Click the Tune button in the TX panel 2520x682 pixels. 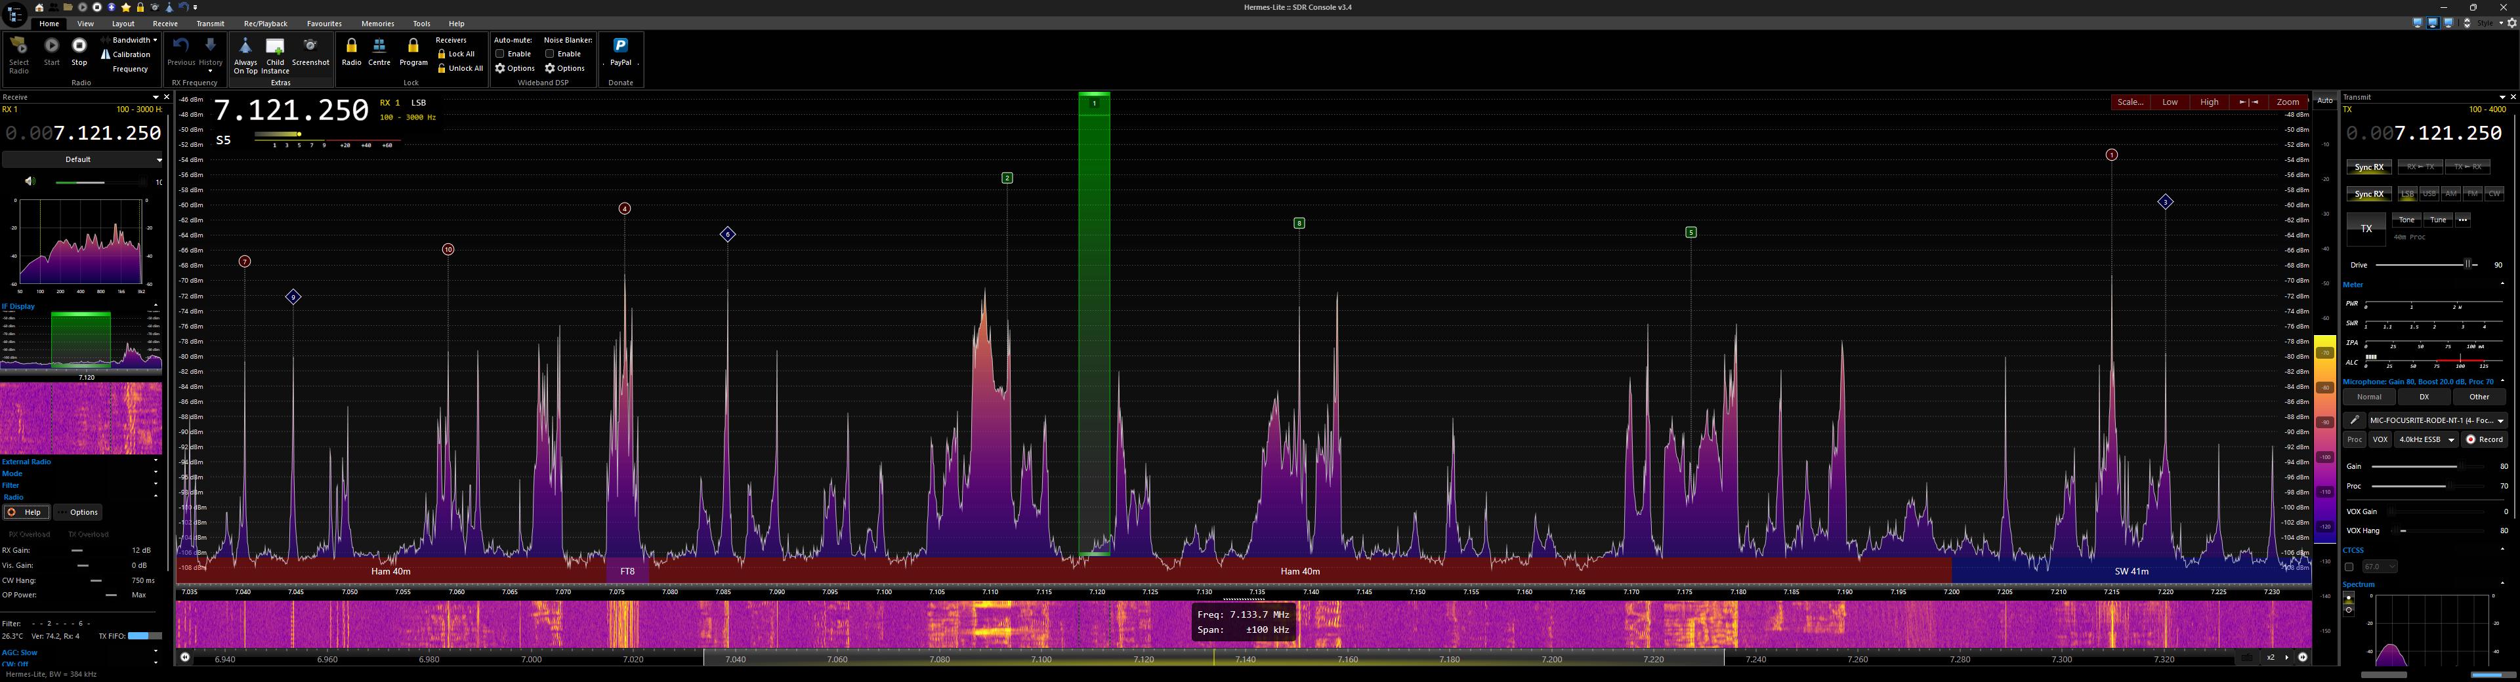click(2438, 219)
